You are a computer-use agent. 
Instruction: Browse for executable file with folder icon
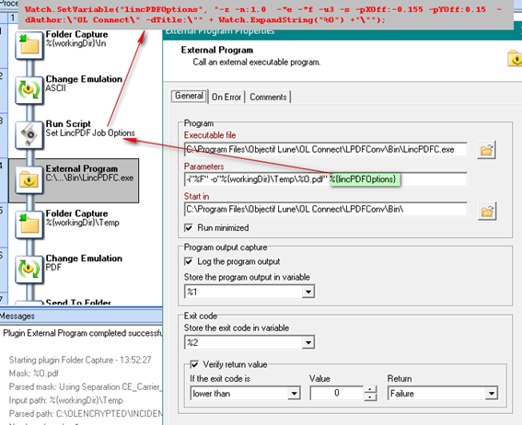click(x=486, y=150)
